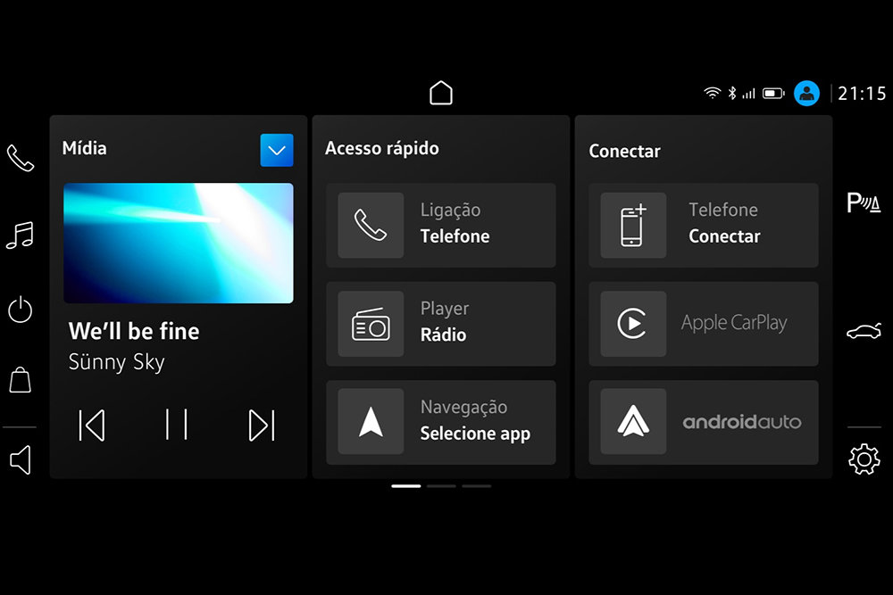Open the vehicle car status icon
The width and height of the screenshot is (893, 595).
(x=864, y=332)
